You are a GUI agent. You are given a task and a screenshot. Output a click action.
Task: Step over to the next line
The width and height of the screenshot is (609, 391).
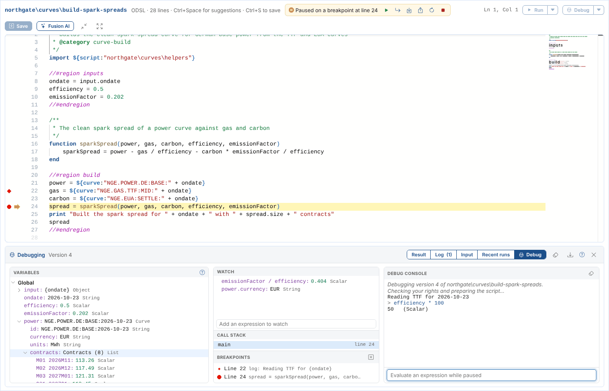click(x=398, y=10)
